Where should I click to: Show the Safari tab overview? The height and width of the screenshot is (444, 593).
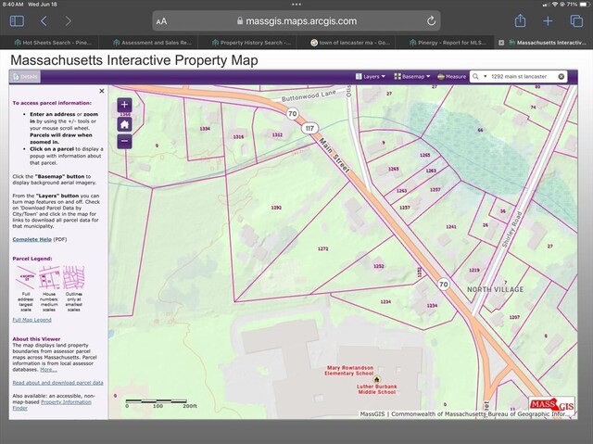tap(576, 20)
